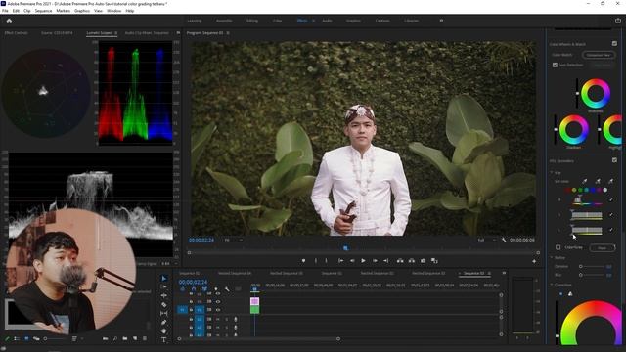626x352 pixels.
Task: Open the File menu
Action: coord(5,11)
